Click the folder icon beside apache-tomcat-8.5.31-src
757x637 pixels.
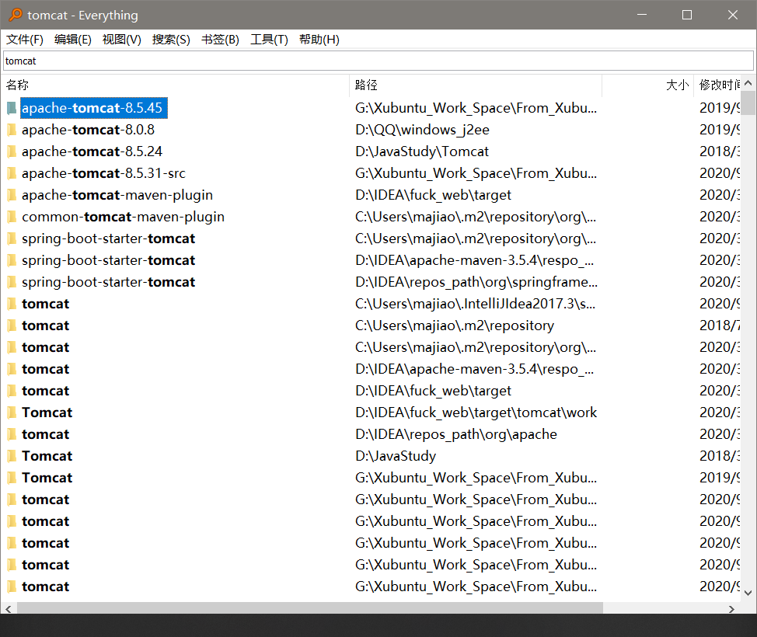pos(11,172)
